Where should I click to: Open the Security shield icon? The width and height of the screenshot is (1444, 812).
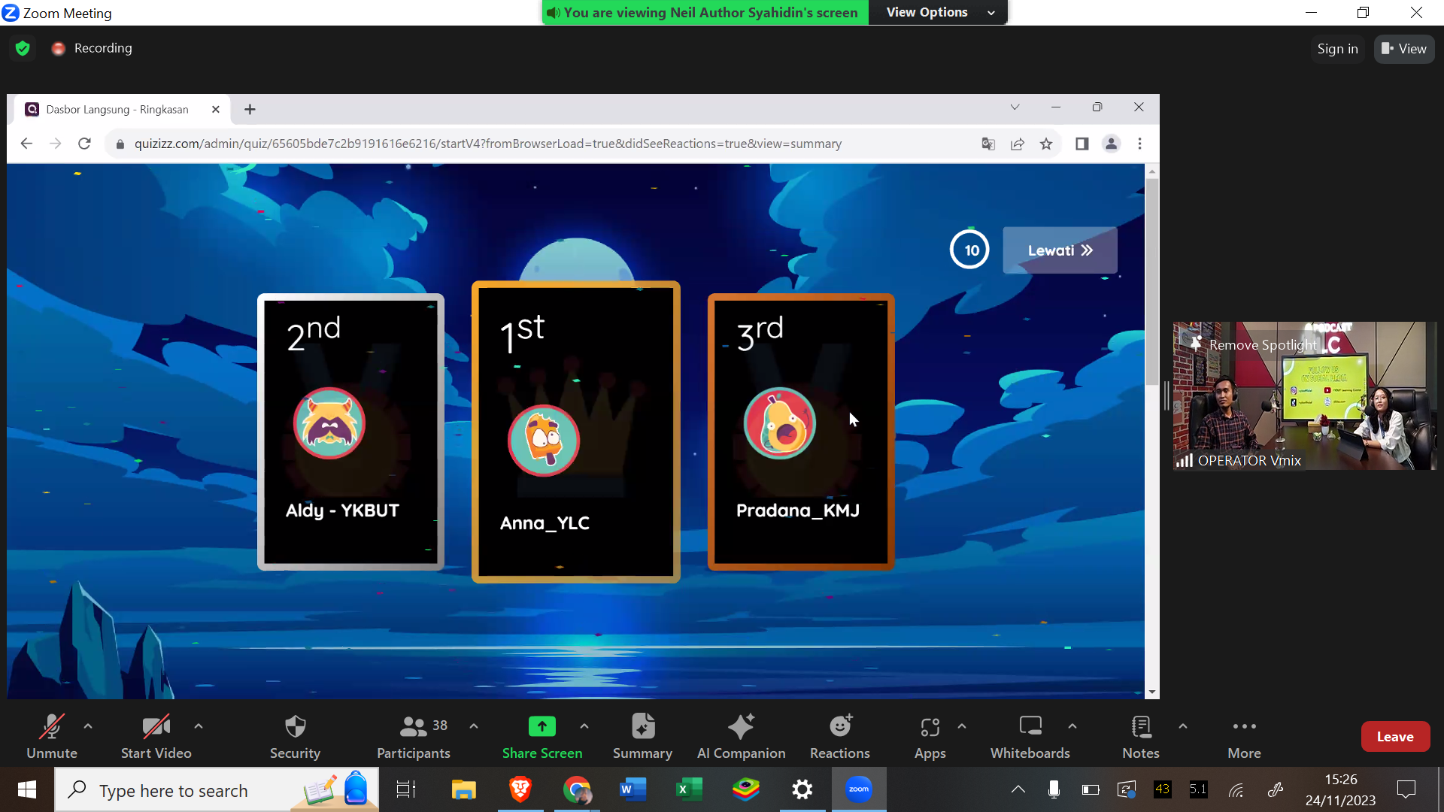[295, 727]
